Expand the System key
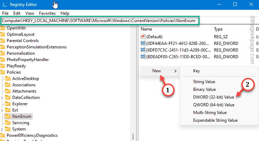The image size is (259, 141). [2, 129]
